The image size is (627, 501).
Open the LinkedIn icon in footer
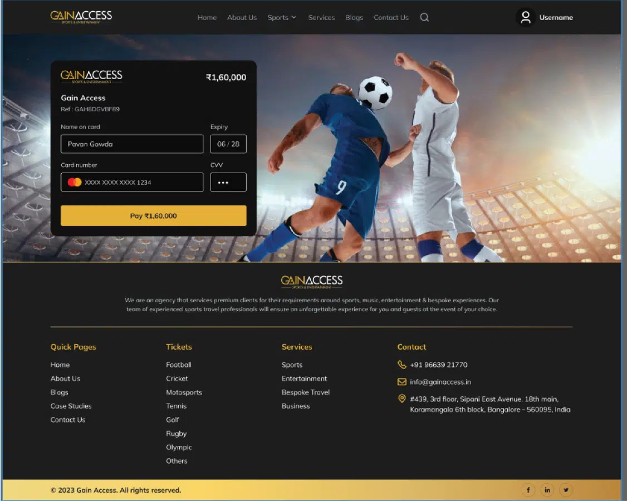547,490
